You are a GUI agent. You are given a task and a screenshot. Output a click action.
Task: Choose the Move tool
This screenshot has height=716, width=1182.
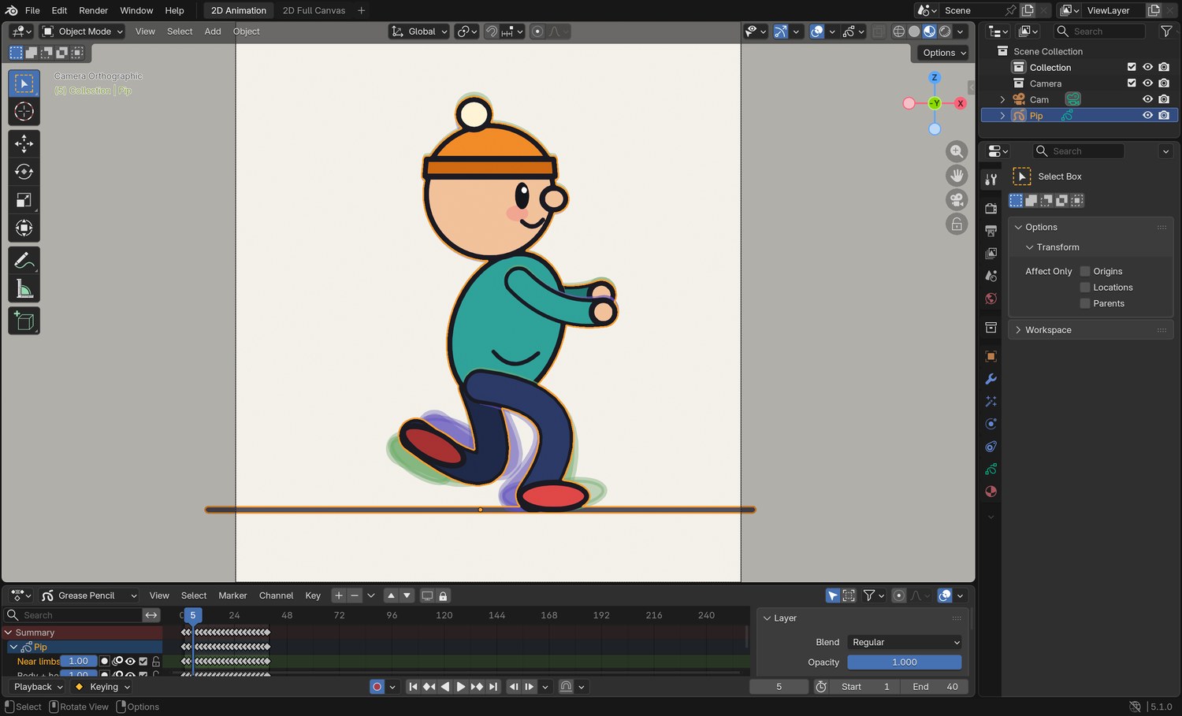coord(24,143)
